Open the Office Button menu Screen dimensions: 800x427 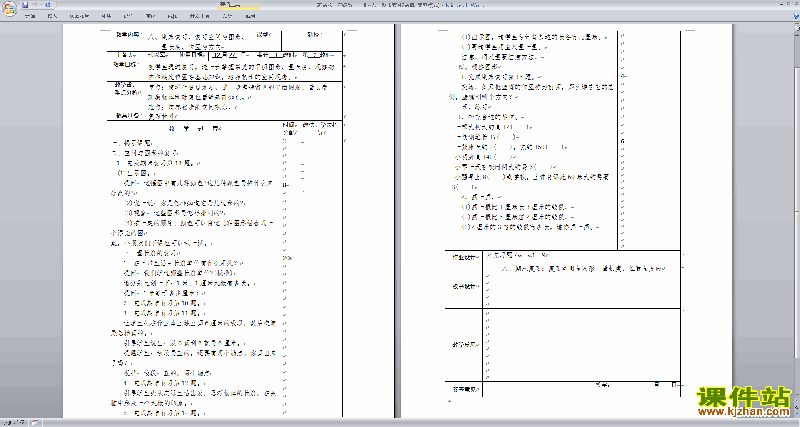pos(9,9)
